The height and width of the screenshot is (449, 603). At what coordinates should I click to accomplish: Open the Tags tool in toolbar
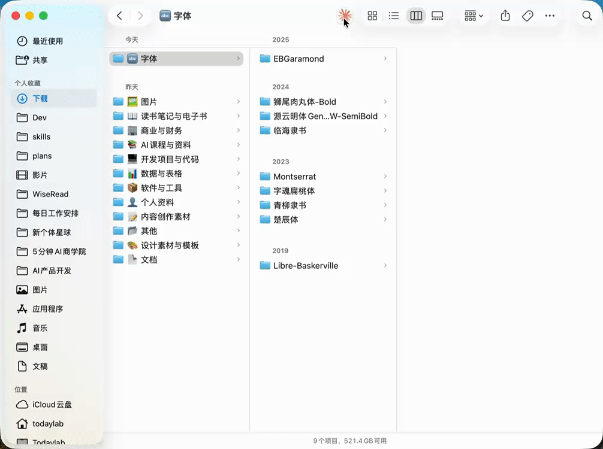click(527, 16)
